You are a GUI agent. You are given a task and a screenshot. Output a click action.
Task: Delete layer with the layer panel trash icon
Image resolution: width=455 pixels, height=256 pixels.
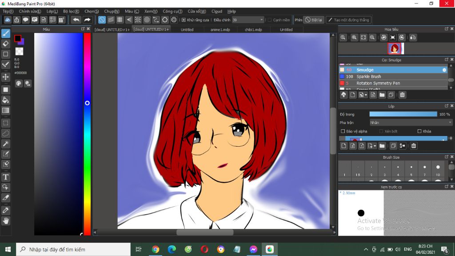pos(414,146)
